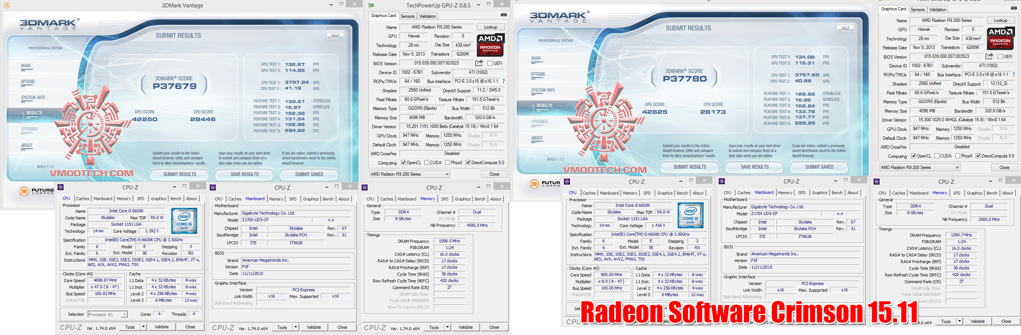The height and width of the screenshot is (335, 1021).
Task: Click Intel Core i5 logo in CPU-Z showing 800.00 MHz
Action: pos(691,215)
